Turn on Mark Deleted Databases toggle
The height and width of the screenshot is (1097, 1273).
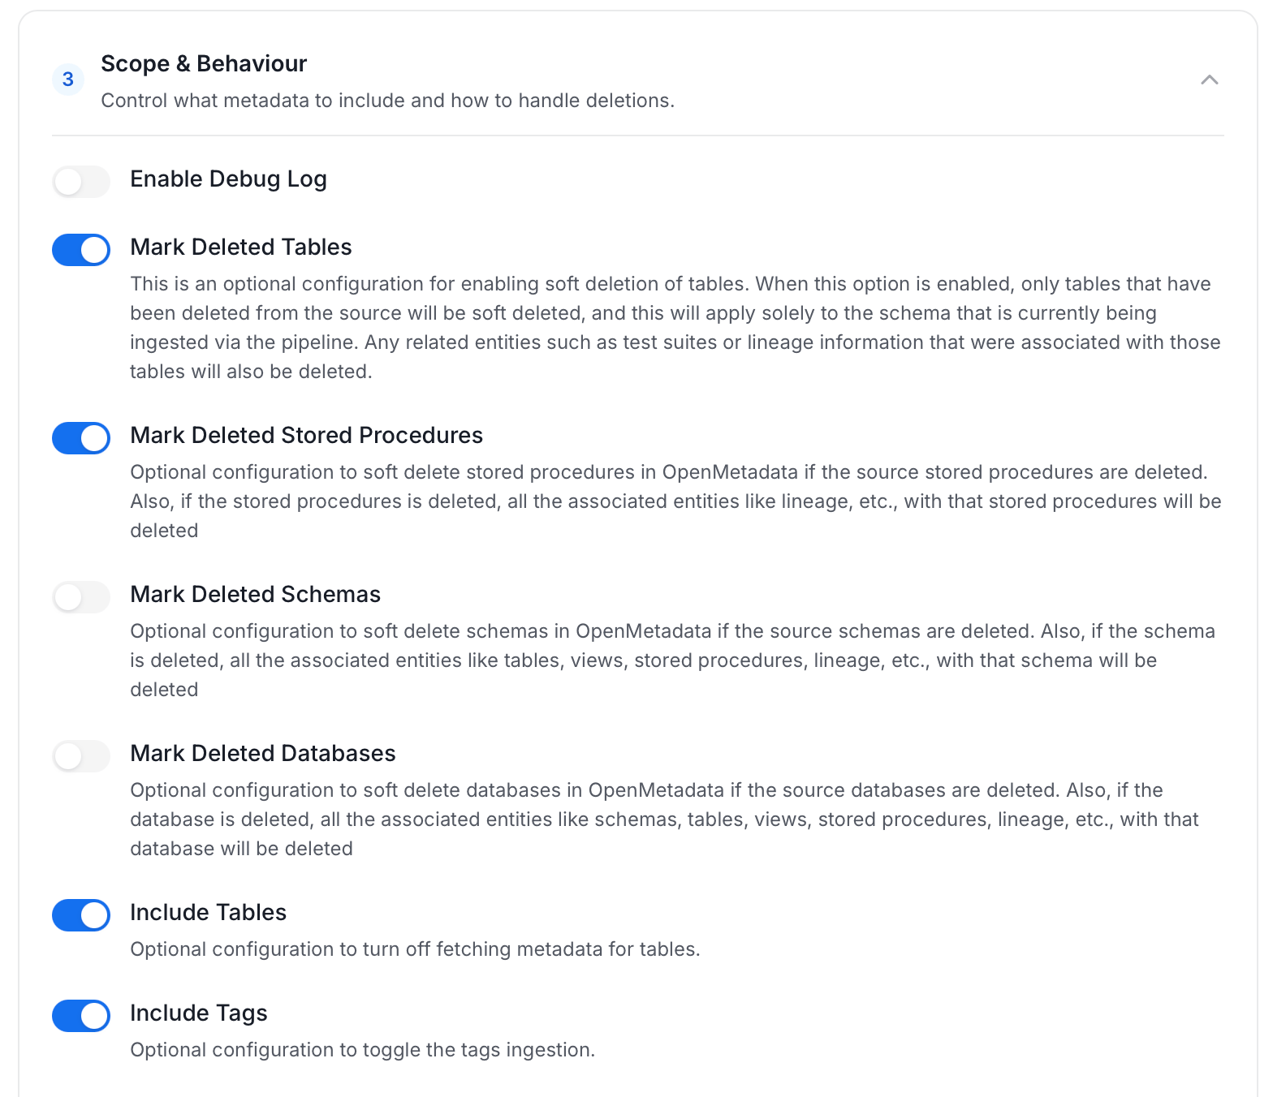coord(81,756)
